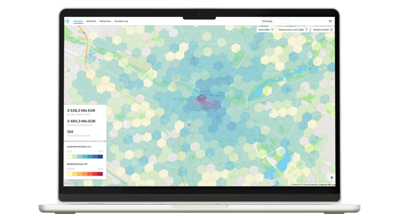Switch to the Mobilität tab
This screenshot has height=223, width=396.
[x=91, y=21]
